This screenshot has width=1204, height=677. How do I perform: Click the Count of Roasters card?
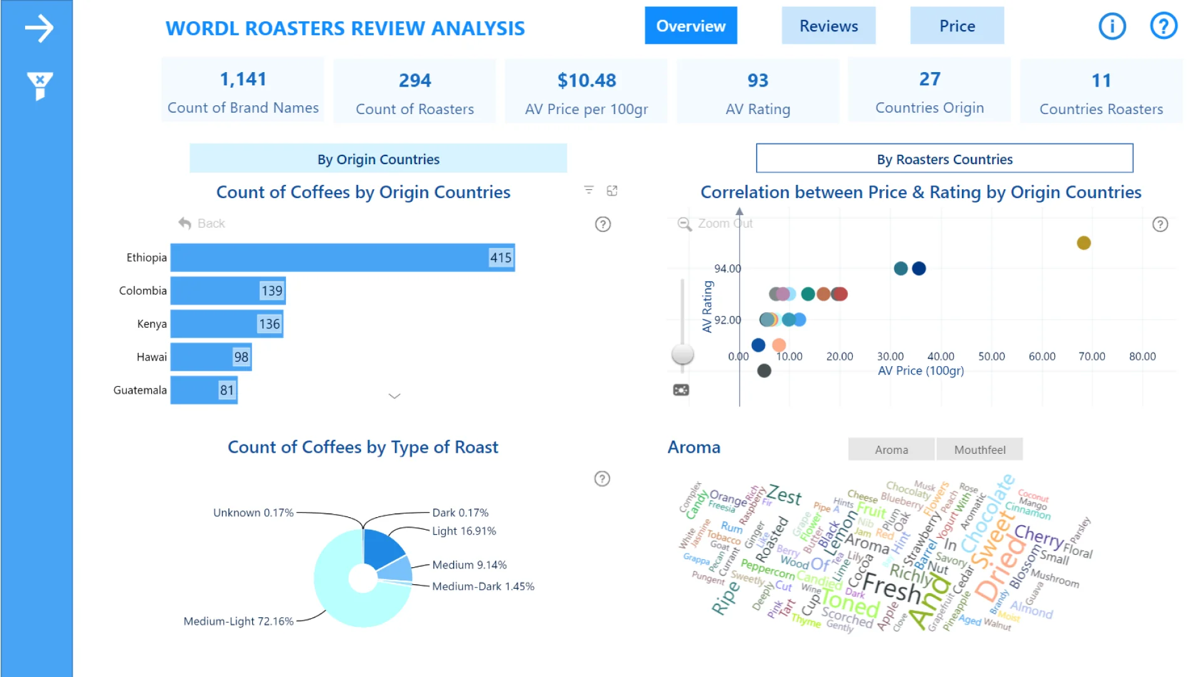click(415, 90)
